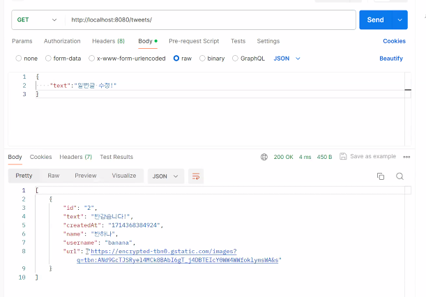Viewport: 426px width, 297px height.
Task: Click the 450 B response size
Action: point(324,157)
